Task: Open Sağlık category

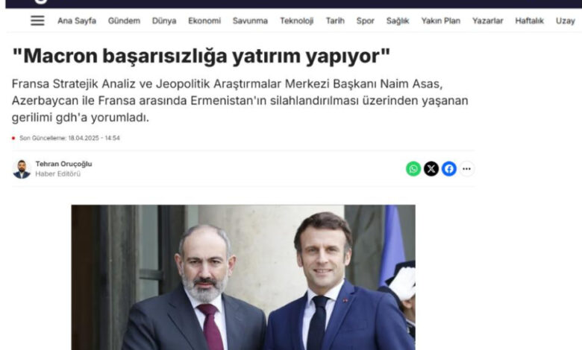Action: click(x=398, y=21)
